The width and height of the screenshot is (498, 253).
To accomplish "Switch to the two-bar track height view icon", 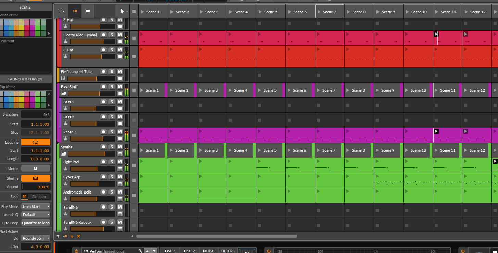I will coord(88,11).
